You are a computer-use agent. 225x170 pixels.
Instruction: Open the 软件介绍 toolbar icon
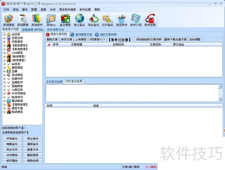tap(136, 19)
